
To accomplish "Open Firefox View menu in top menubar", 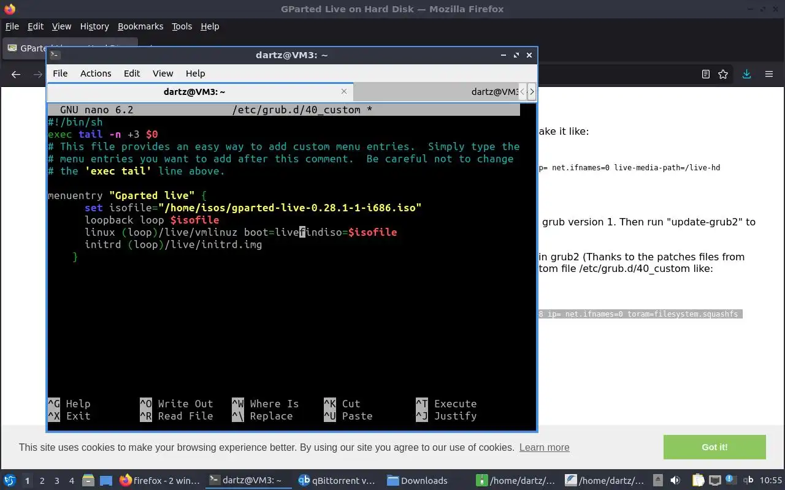I will click(61, 26).
